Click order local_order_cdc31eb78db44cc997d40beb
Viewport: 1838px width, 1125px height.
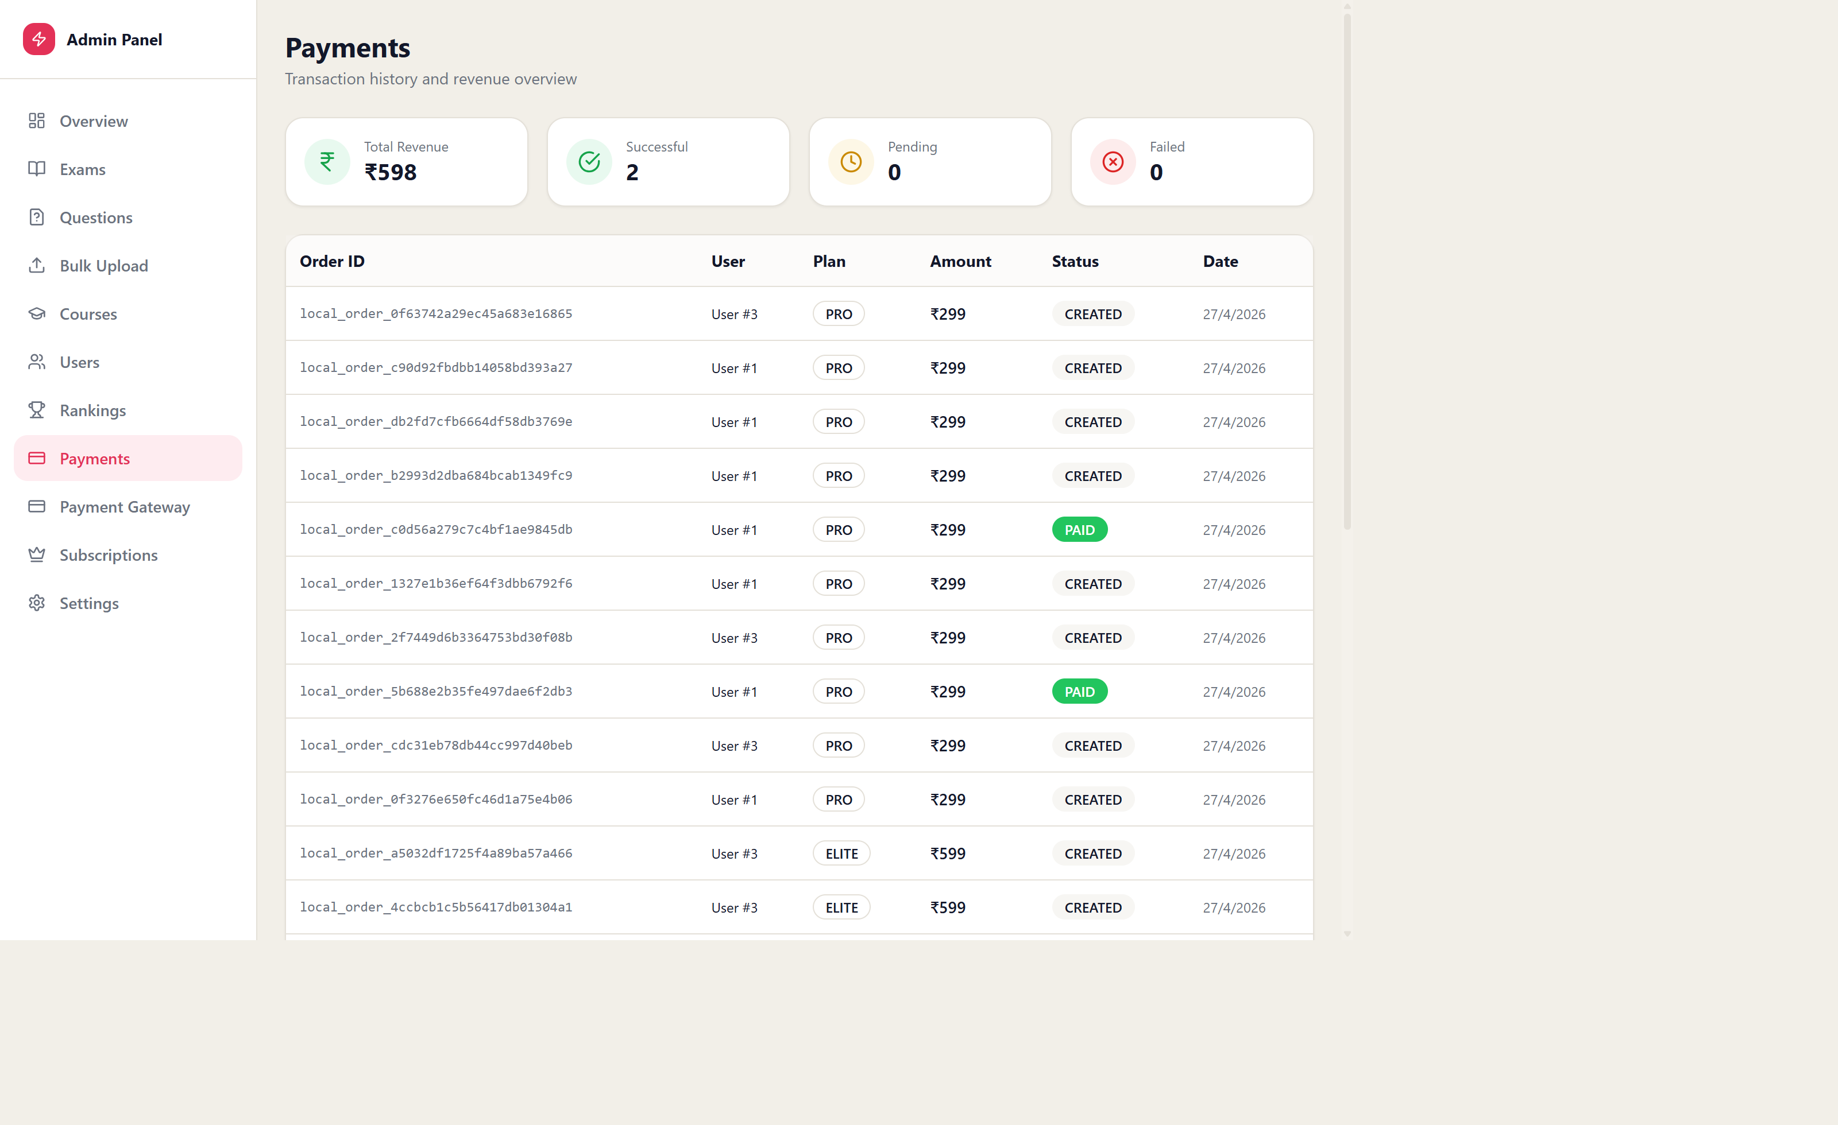point(435,746)
